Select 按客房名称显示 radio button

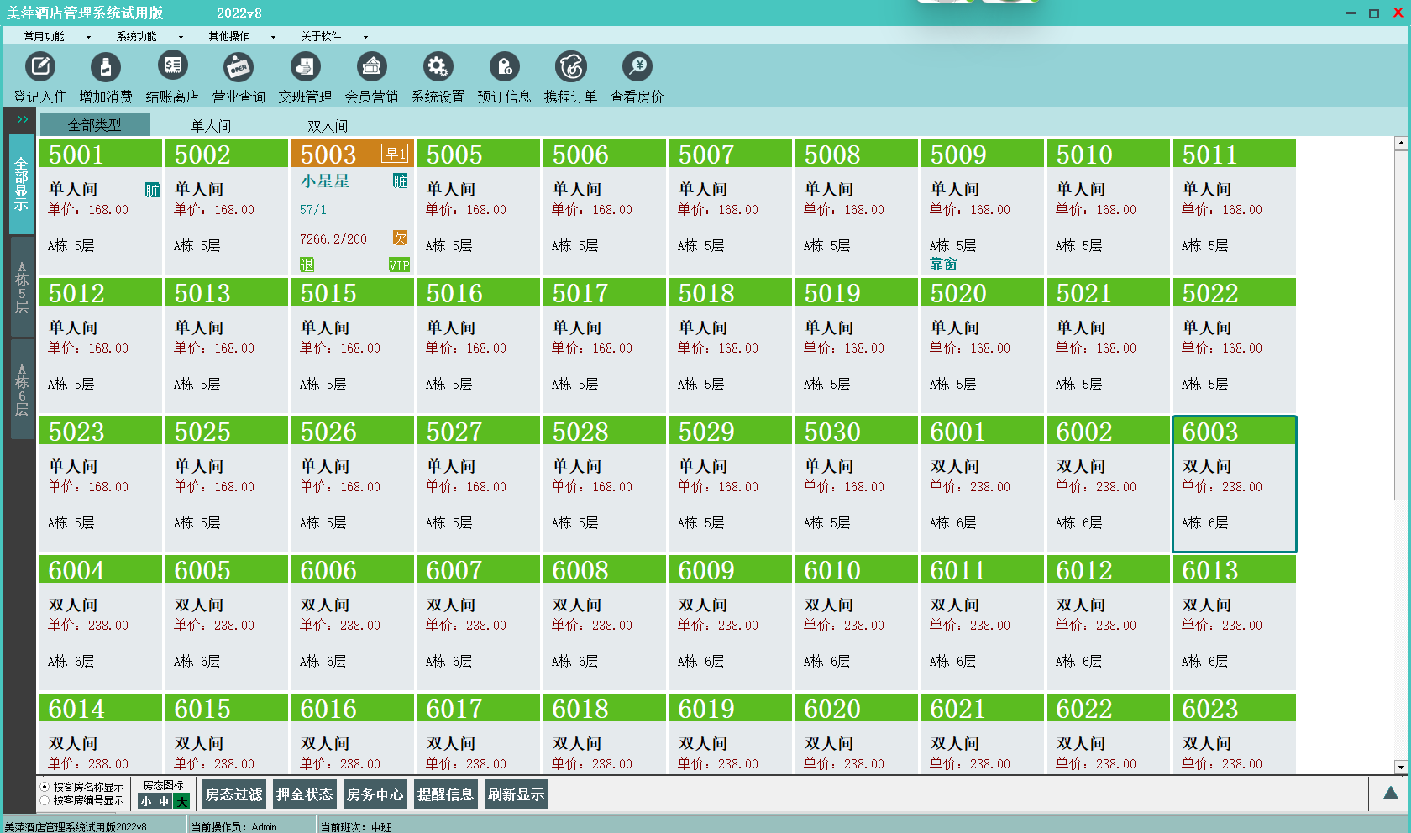click(45, 787)
